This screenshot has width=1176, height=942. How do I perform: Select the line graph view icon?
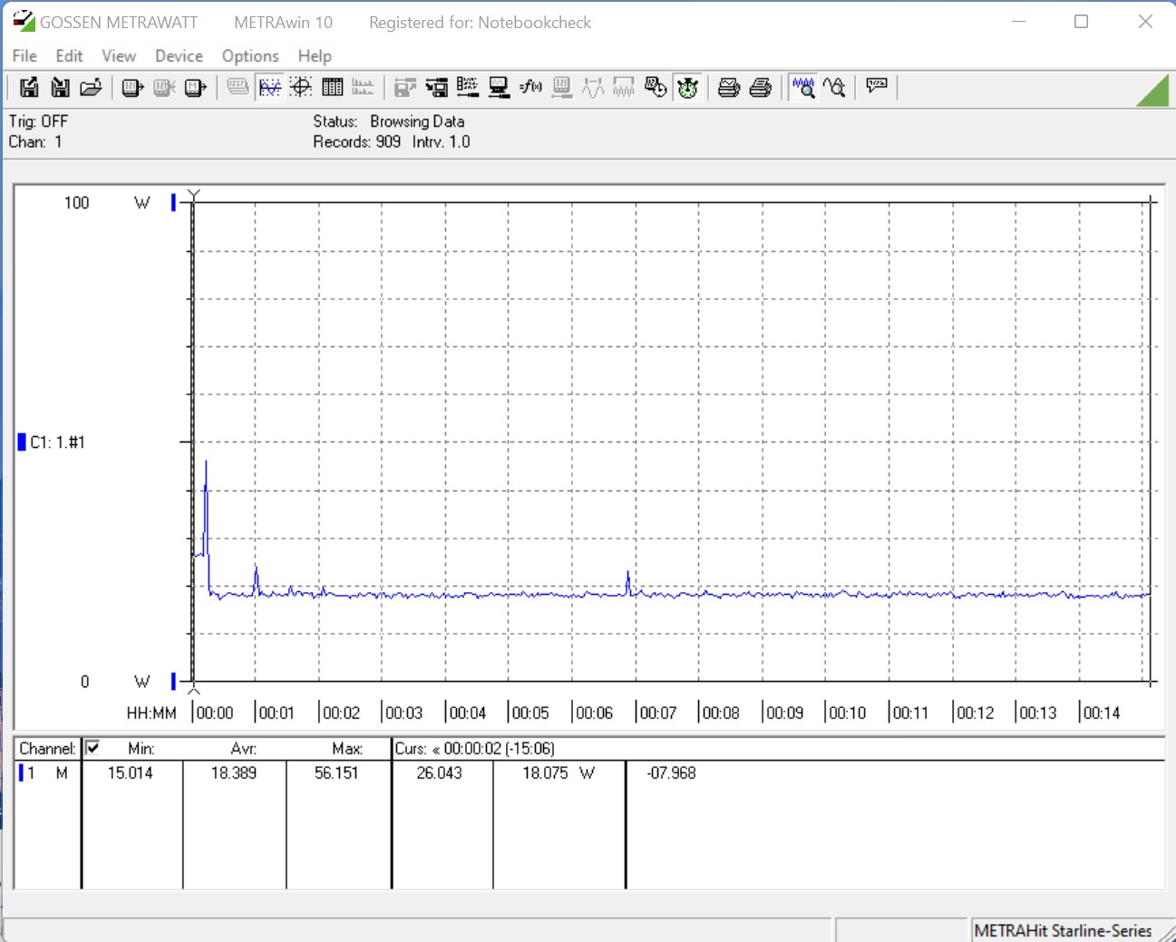point(269,87)
